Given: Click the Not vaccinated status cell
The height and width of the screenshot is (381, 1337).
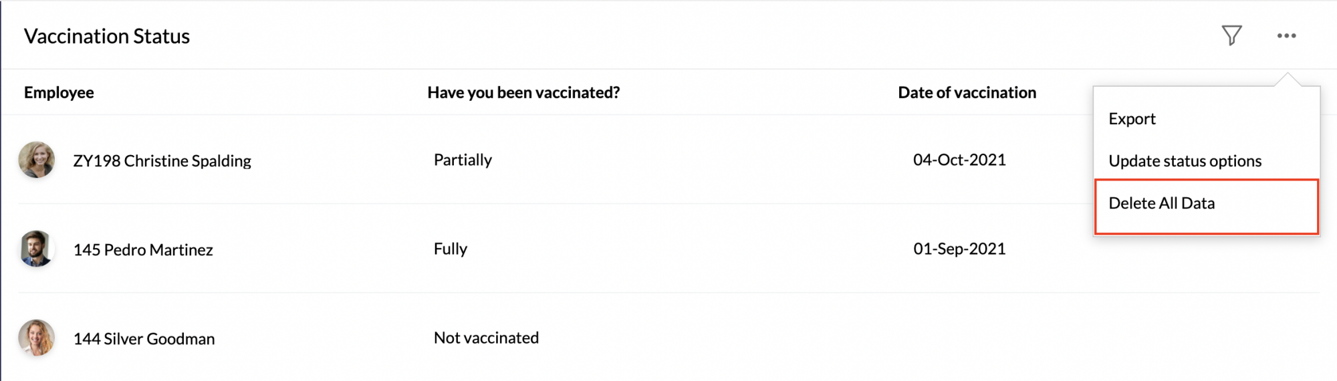Looking at the screenshot, I should click(486, 338).
